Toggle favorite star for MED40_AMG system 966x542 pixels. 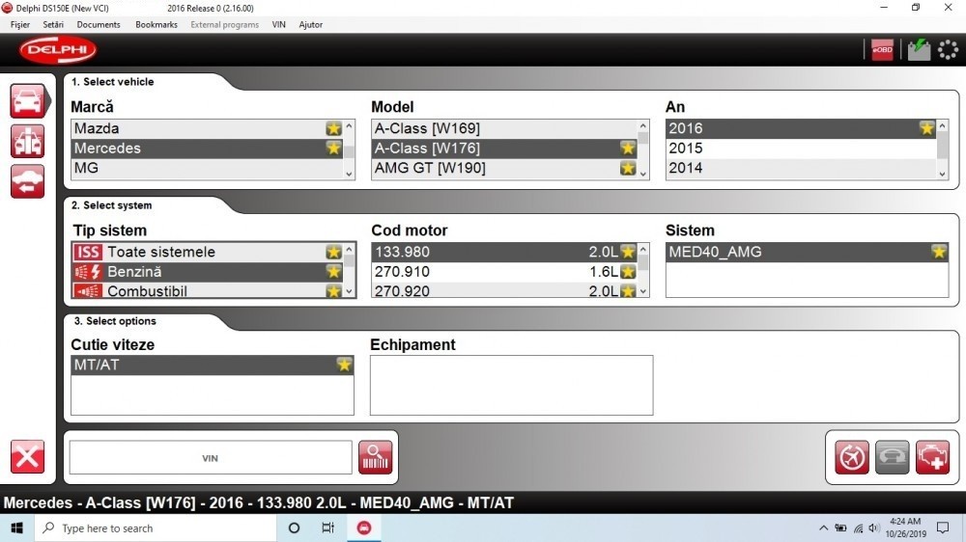point(938,252)
